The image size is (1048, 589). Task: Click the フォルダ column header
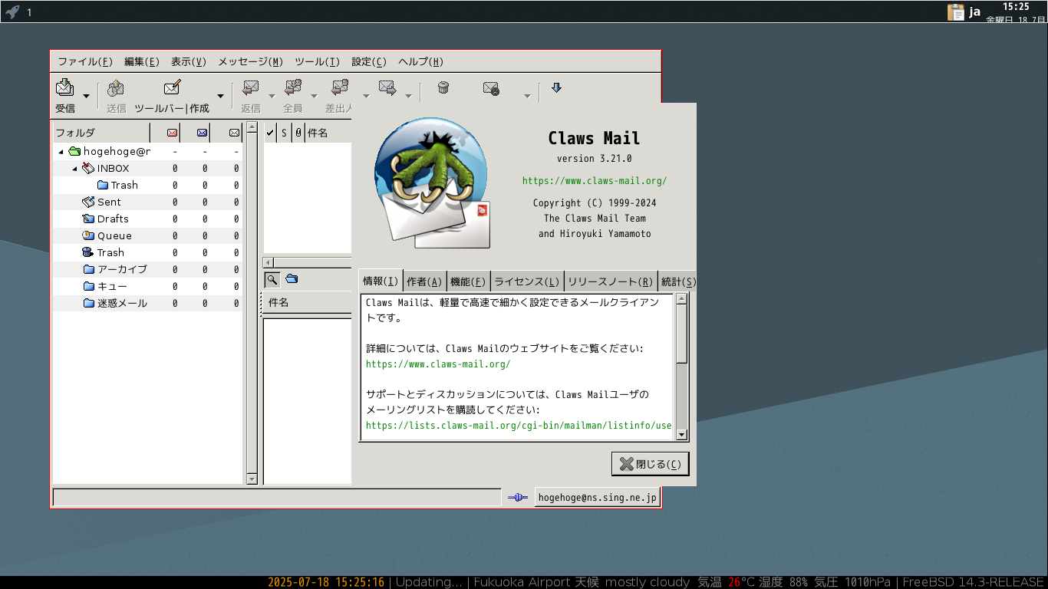tap(101, 133)
